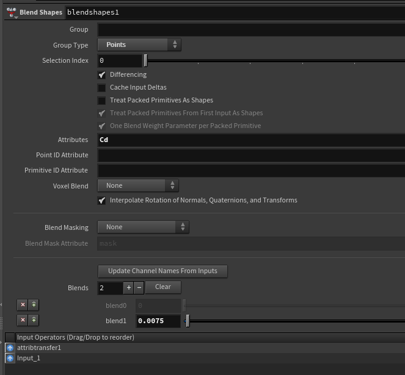
Task: Toggle One Blend Weight Parameter per Packed Primitive
Action: [x=102, y=126]
